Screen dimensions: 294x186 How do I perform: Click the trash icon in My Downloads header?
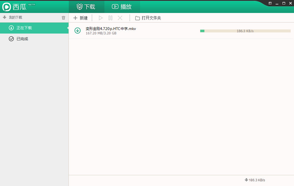point(63,18)
